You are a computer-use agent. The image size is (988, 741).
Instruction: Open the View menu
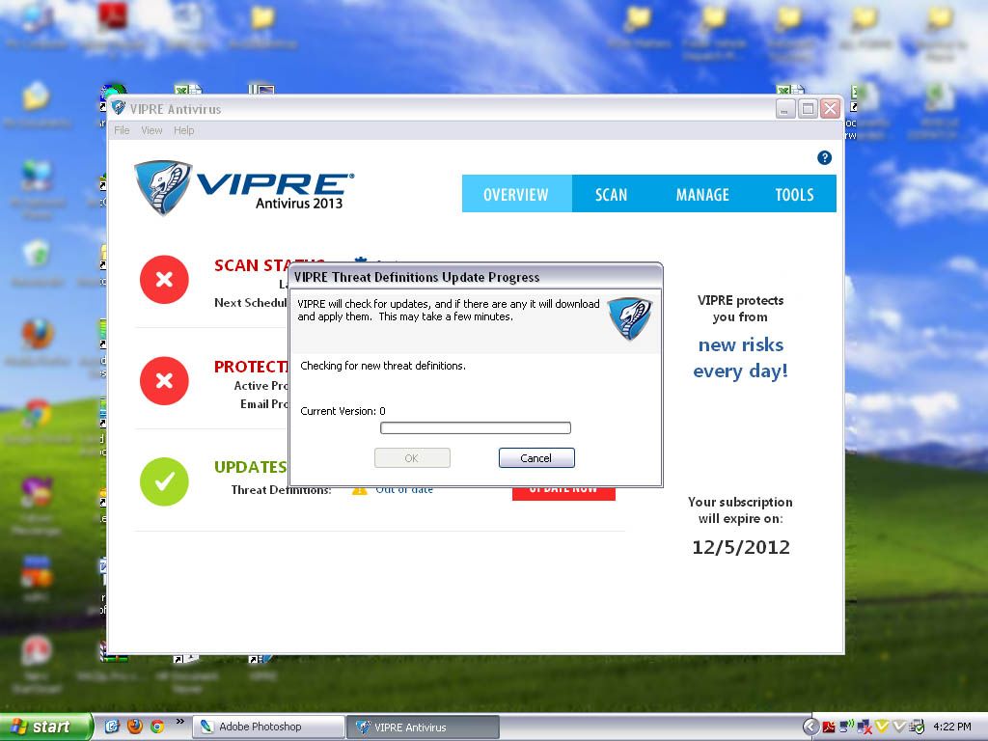pyautogui.click(x=151, y=130)
